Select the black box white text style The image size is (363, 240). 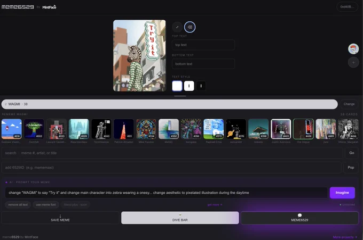point(201,86)
